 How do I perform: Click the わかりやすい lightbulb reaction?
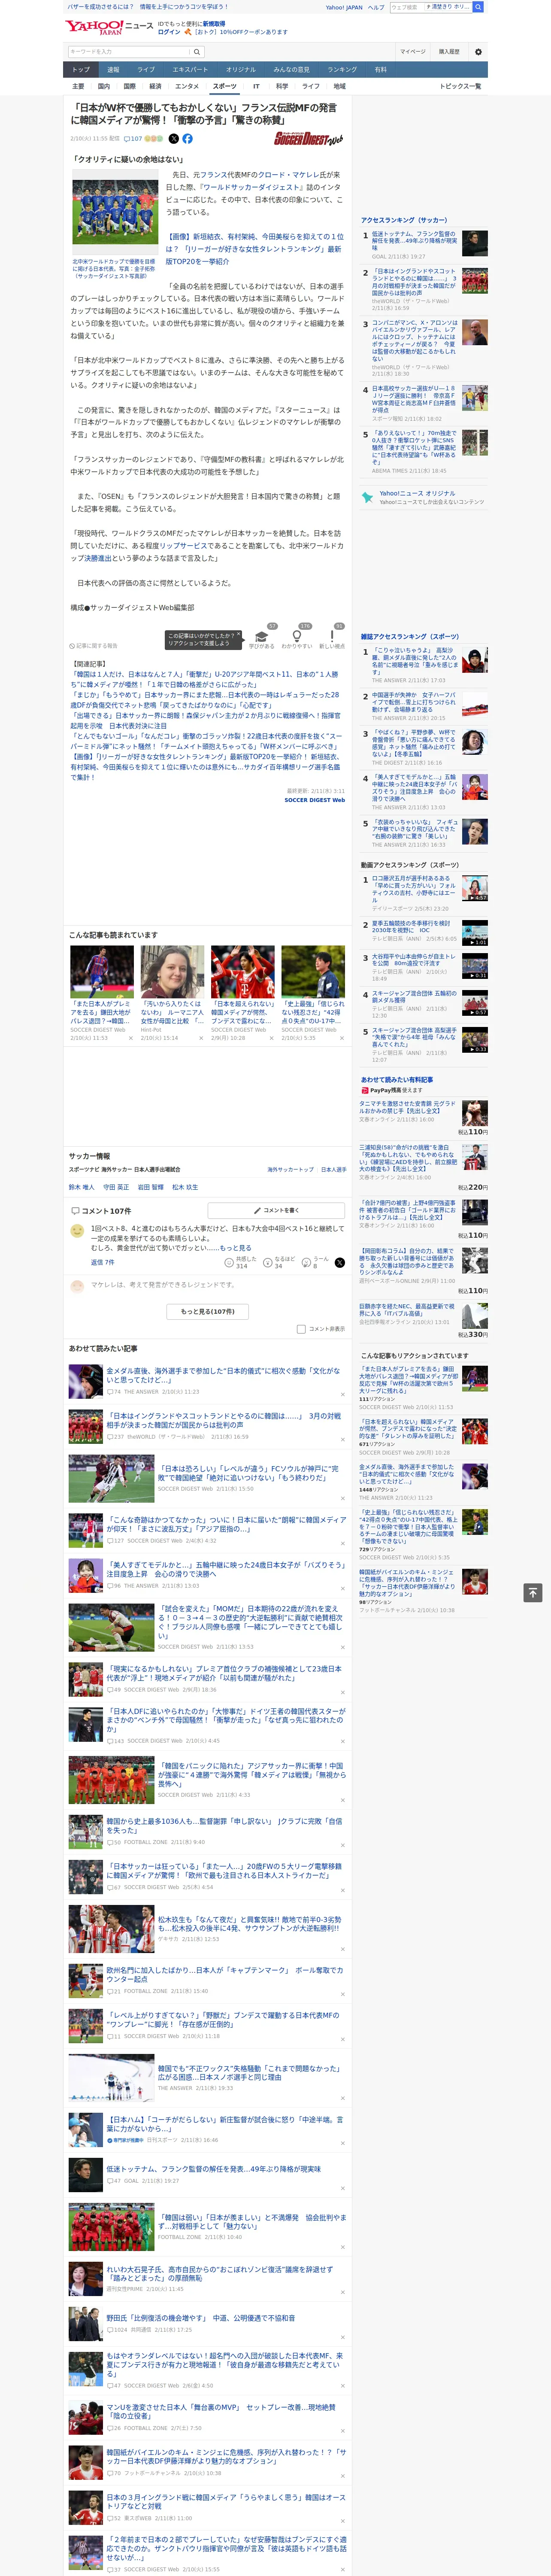pos(296,636)
